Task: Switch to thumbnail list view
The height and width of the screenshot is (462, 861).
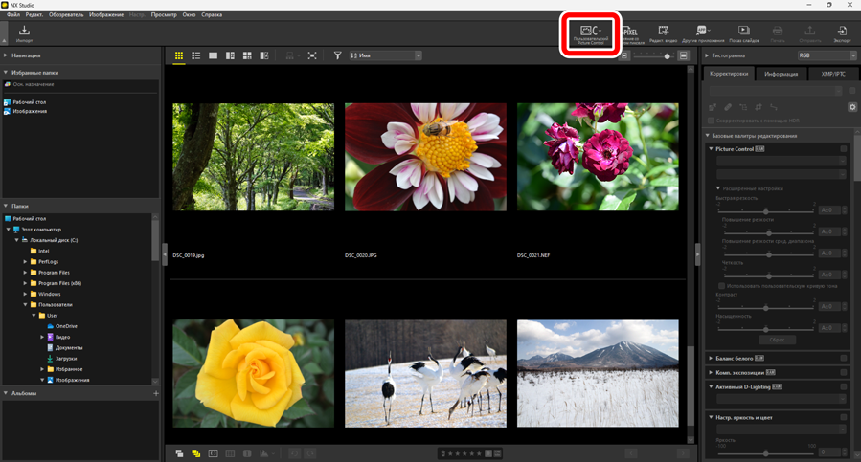Action: tap(196, 56)
